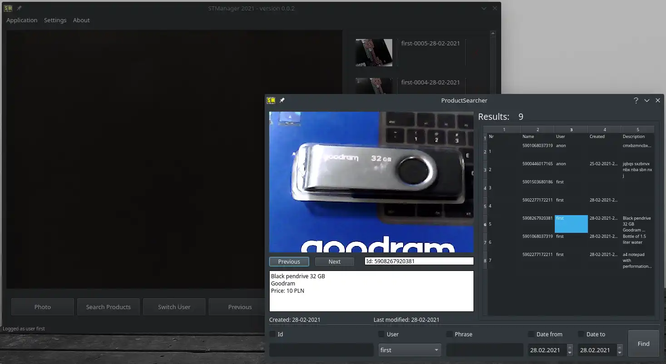Click the Find button
Viewport: 666px width, 364px height.
pyautogui.click(x=643, y=344)
